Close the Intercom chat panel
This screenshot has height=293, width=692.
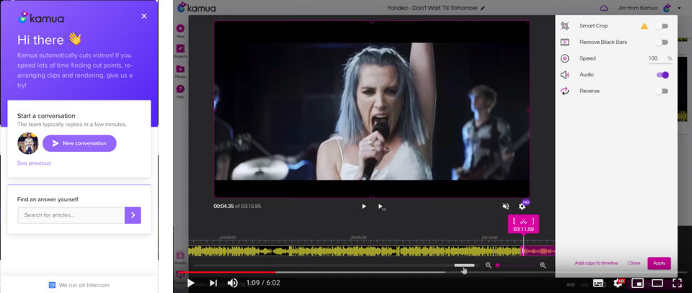pyautogui.click(x=144, y=17)
